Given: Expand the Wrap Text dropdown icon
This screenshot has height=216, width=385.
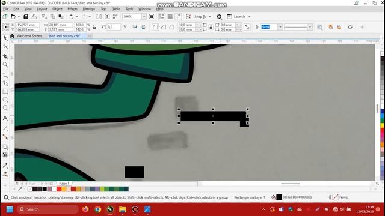Looking at the screenshot, I should click(319, 27).
